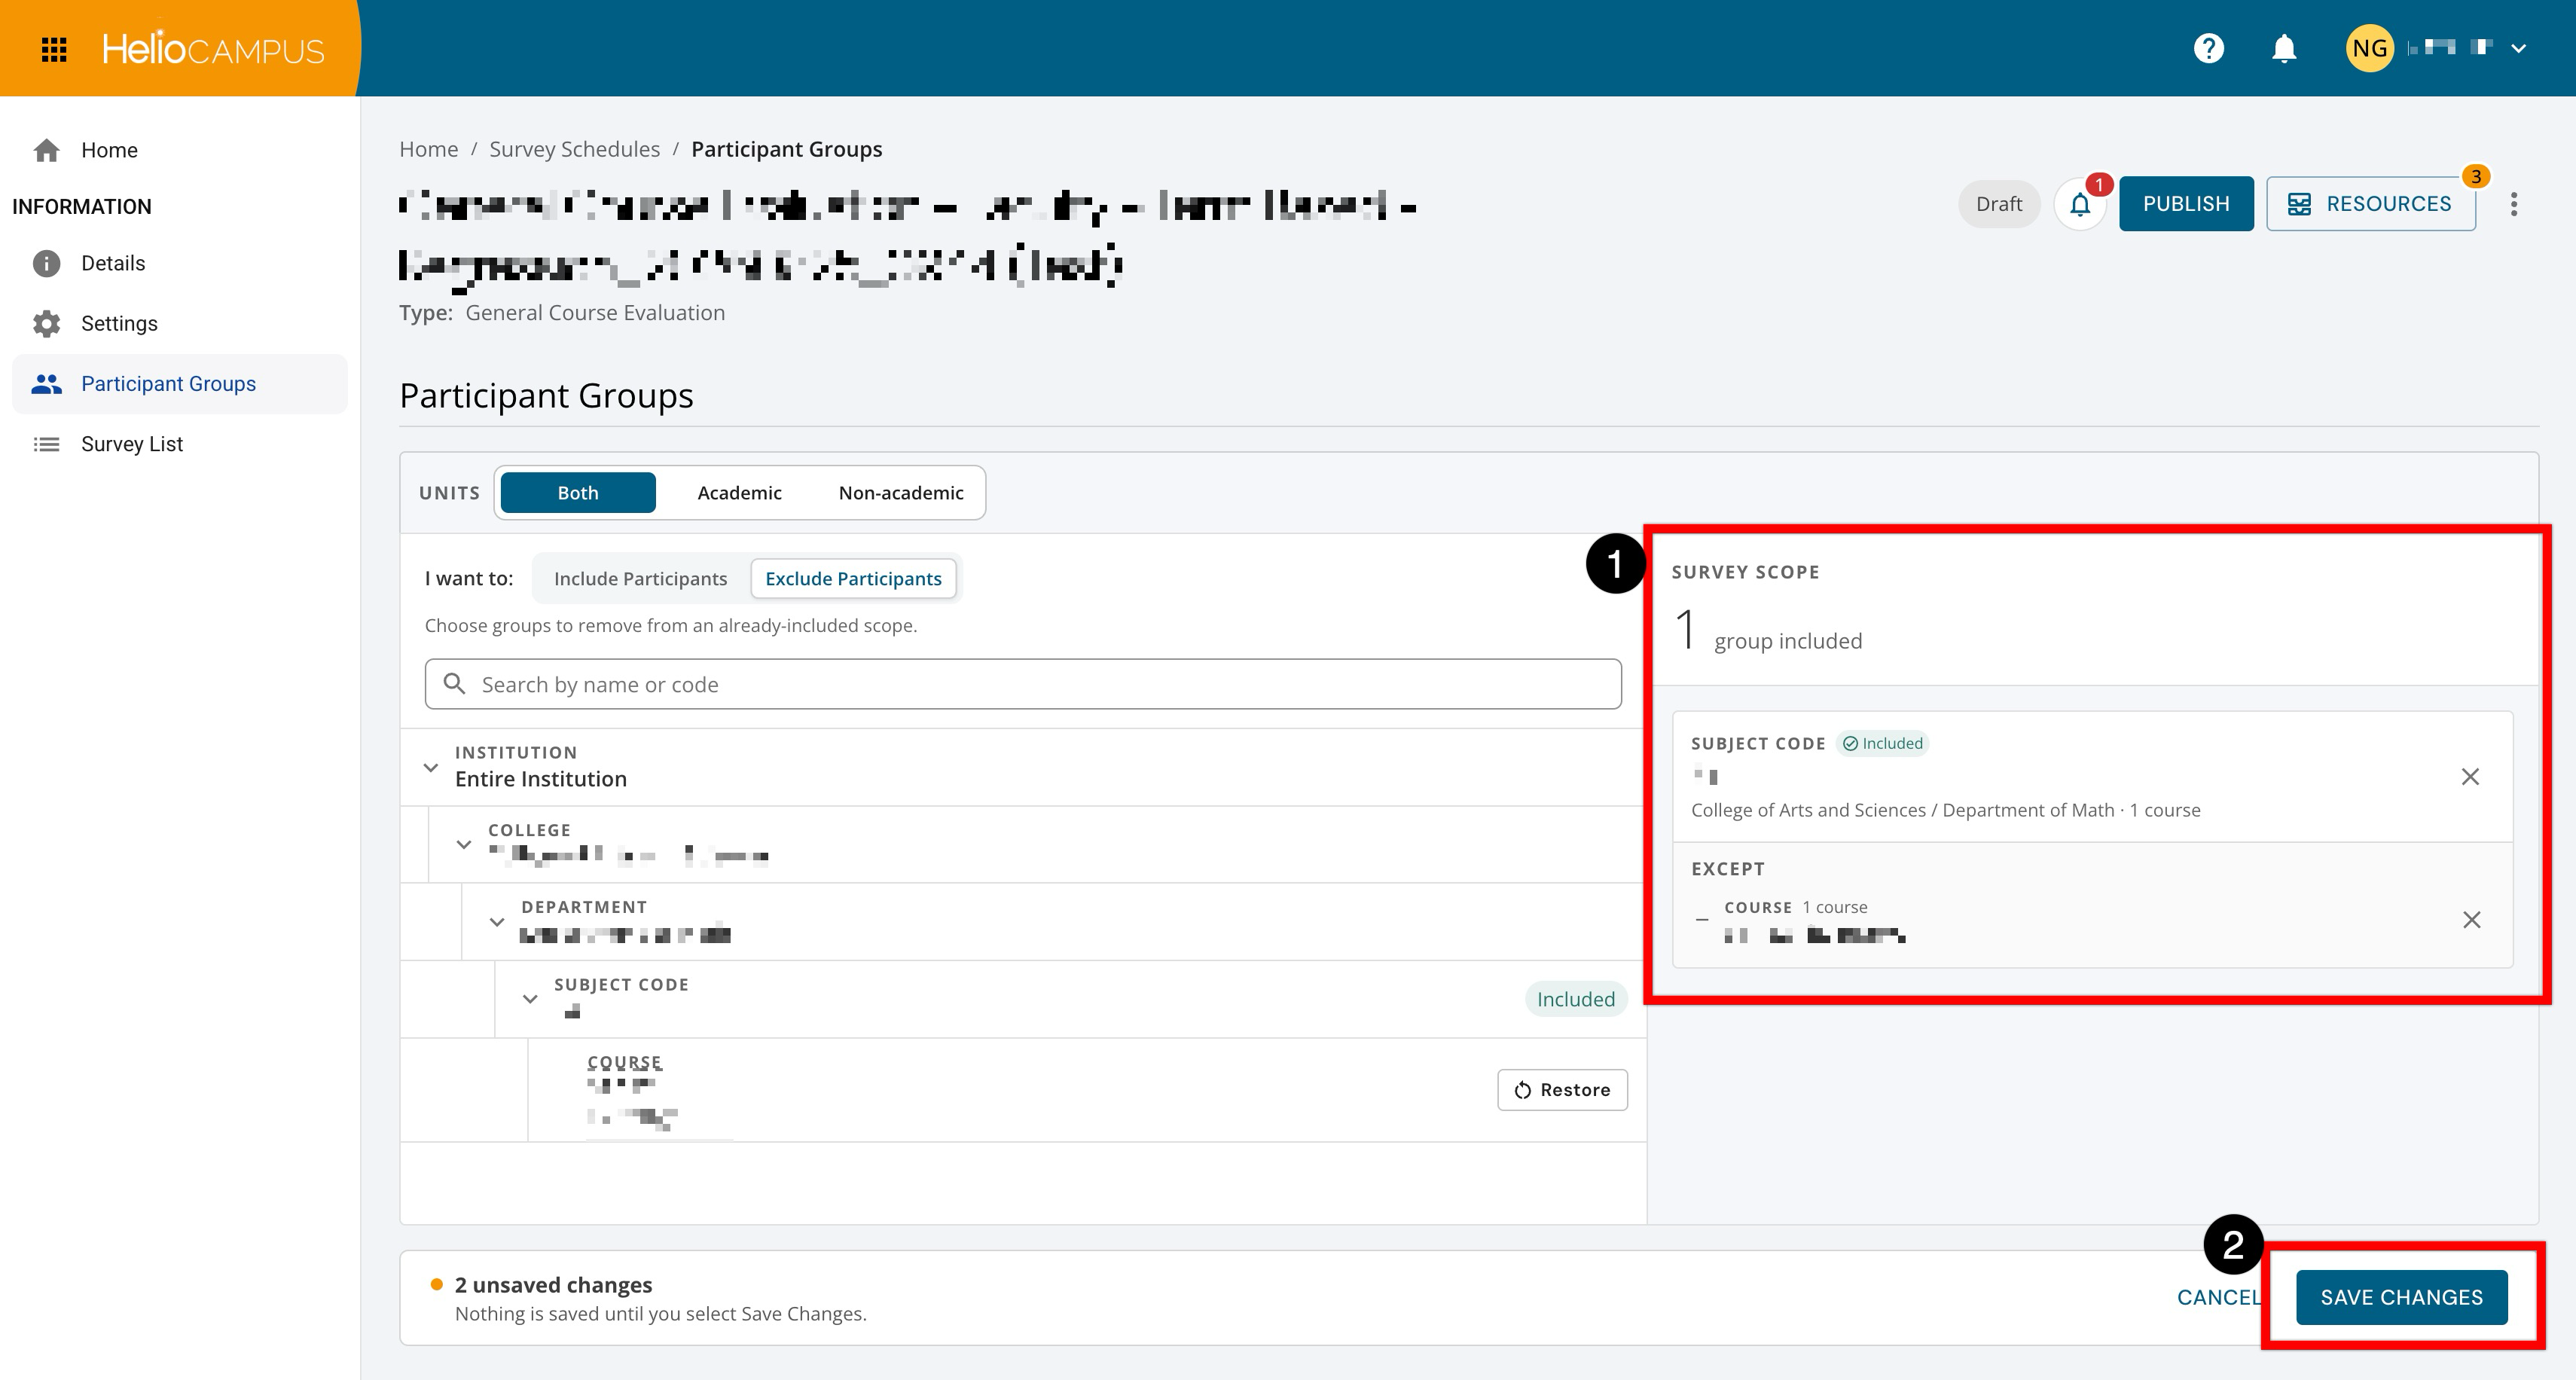
Task: Open the RESOURCES button
Action: (2370, 204)
